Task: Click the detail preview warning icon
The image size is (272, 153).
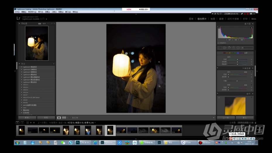Action: coord(219,98)
